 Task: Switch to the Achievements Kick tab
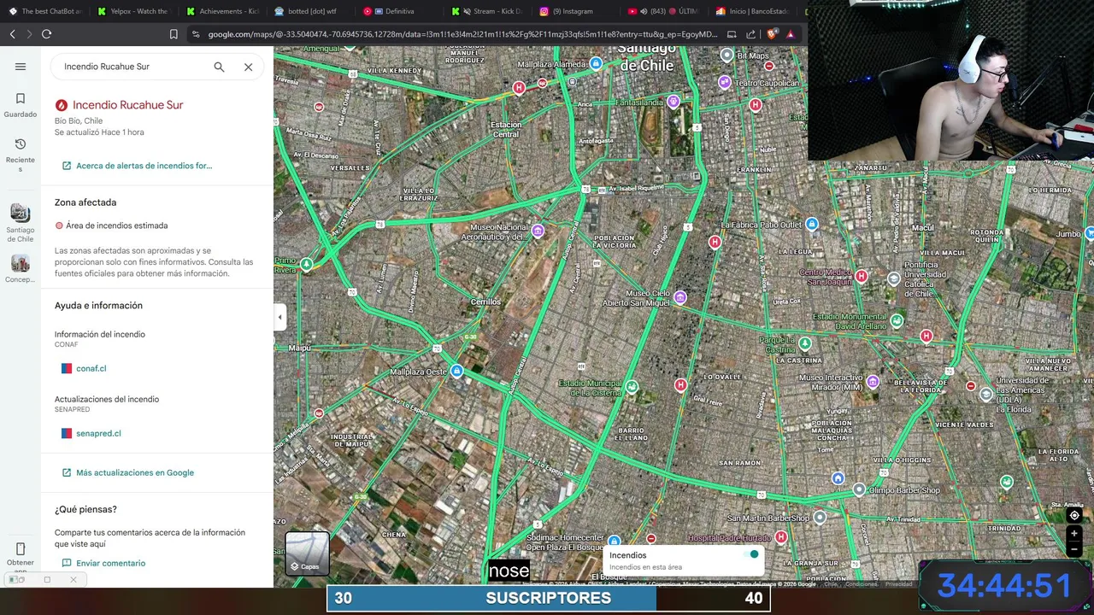(222, 11)
